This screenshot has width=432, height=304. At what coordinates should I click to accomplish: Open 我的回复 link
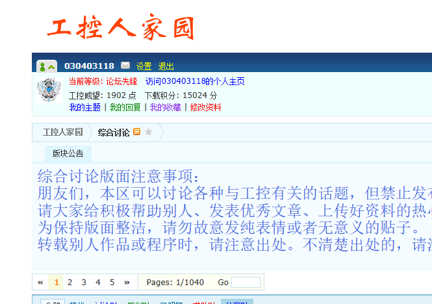[x=125, y=107]
